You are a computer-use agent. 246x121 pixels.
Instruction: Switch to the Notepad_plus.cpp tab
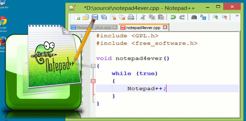[x=94, y=28]
